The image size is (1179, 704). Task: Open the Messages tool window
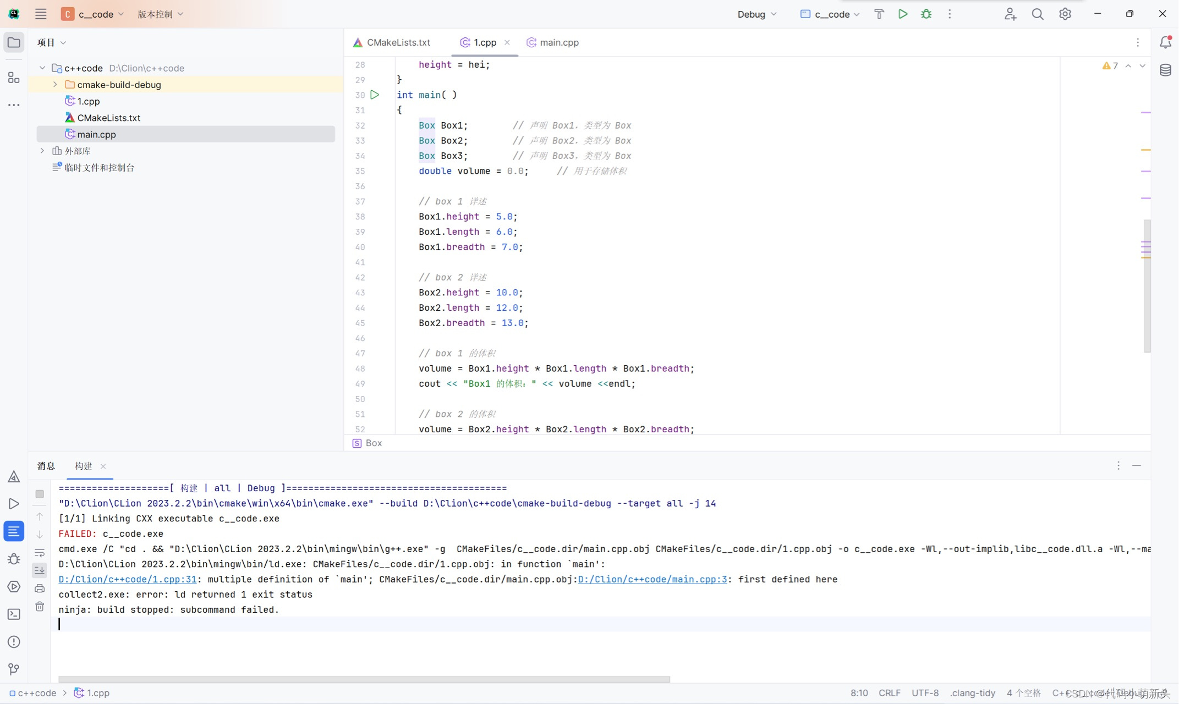click(14, 531)
